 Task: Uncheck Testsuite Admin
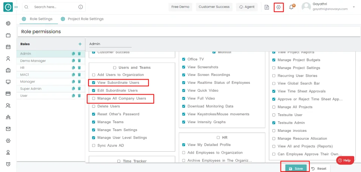click(274, 123)
